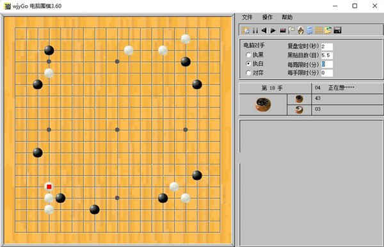
Task: Click the red-marked white stone on board
Action: click(49, 187)
